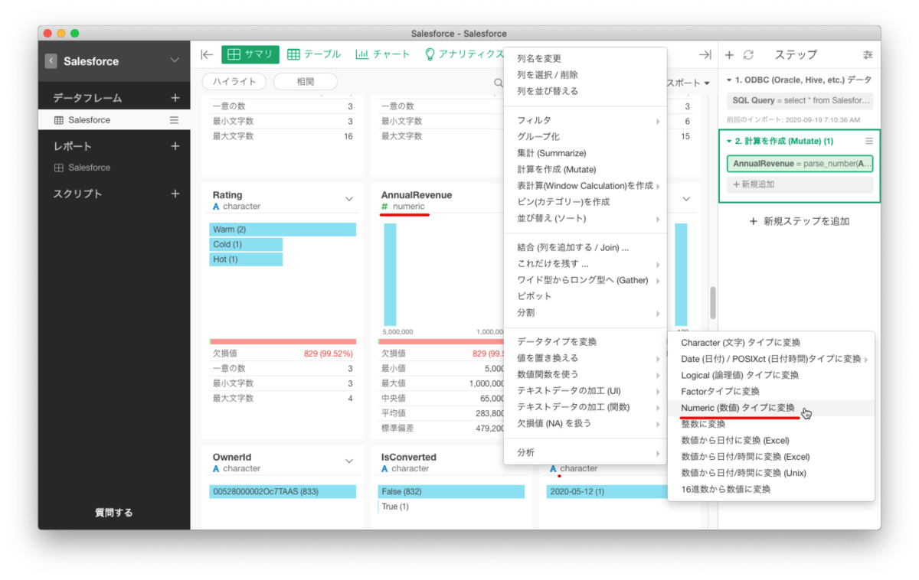The height and width of the screenshot is (580, 919).
Task: Open the Rating column menu
Action: tap(349, 199)
